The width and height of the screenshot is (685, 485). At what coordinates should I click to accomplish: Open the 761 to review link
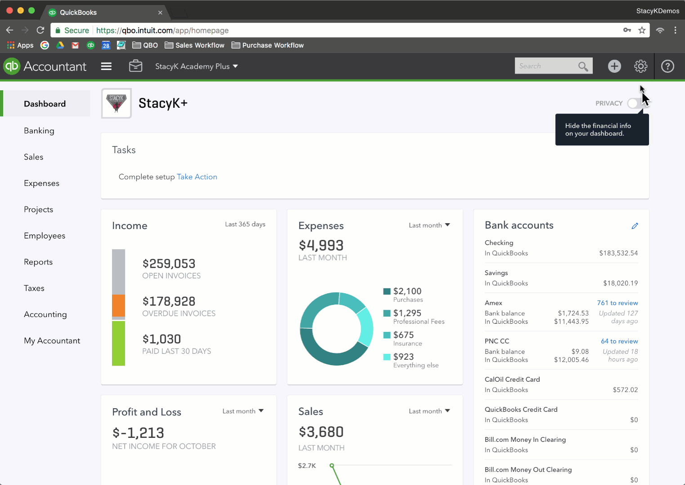[x=618, y=303]
